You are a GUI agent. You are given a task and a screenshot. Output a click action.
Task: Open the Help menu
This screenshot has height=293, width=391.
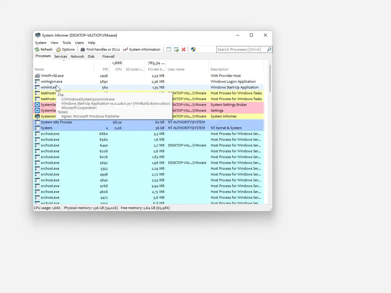pos(92,43)
